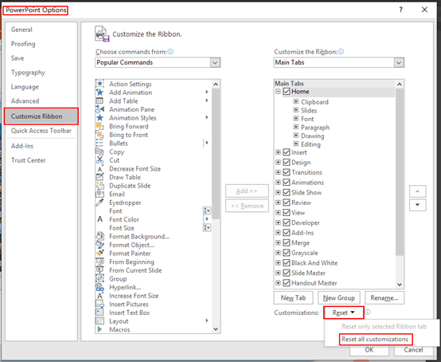Click the info icon next to Reset

(368, 312)
